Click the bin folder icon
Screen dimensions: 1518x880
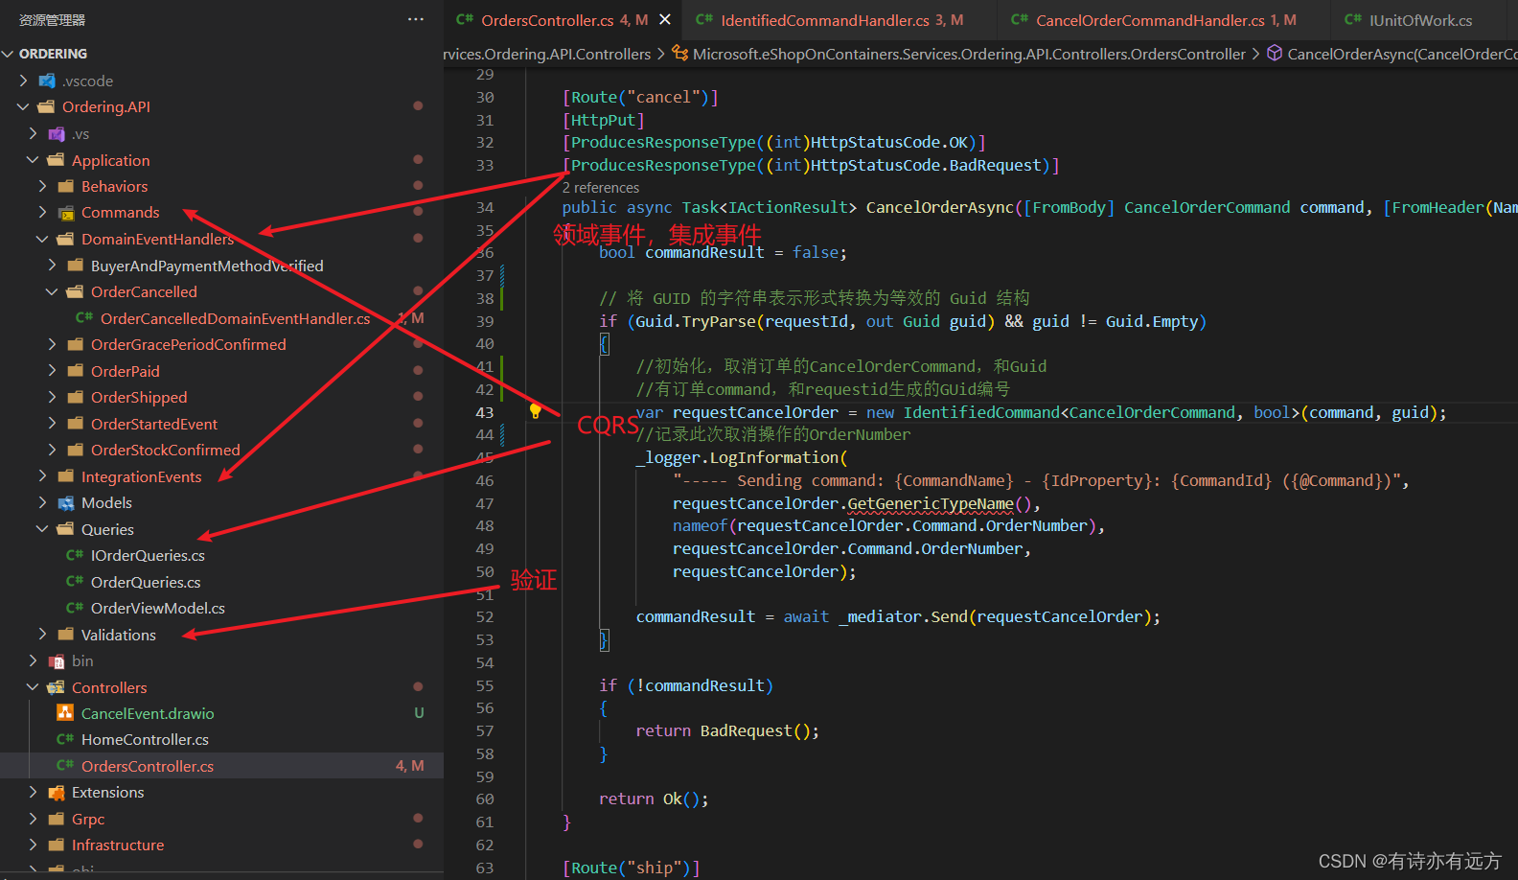(x=57, y=660)
